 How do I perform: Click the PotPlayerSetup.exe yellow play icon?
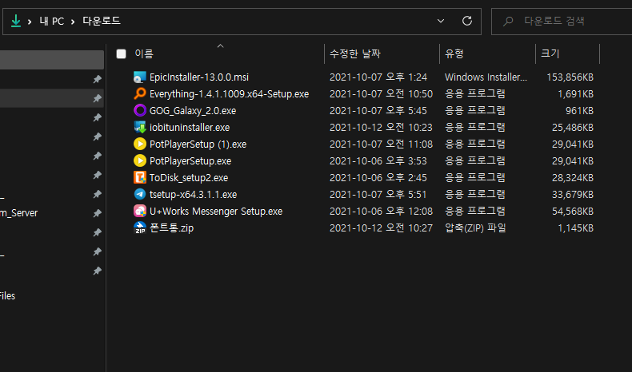(139, 161)
